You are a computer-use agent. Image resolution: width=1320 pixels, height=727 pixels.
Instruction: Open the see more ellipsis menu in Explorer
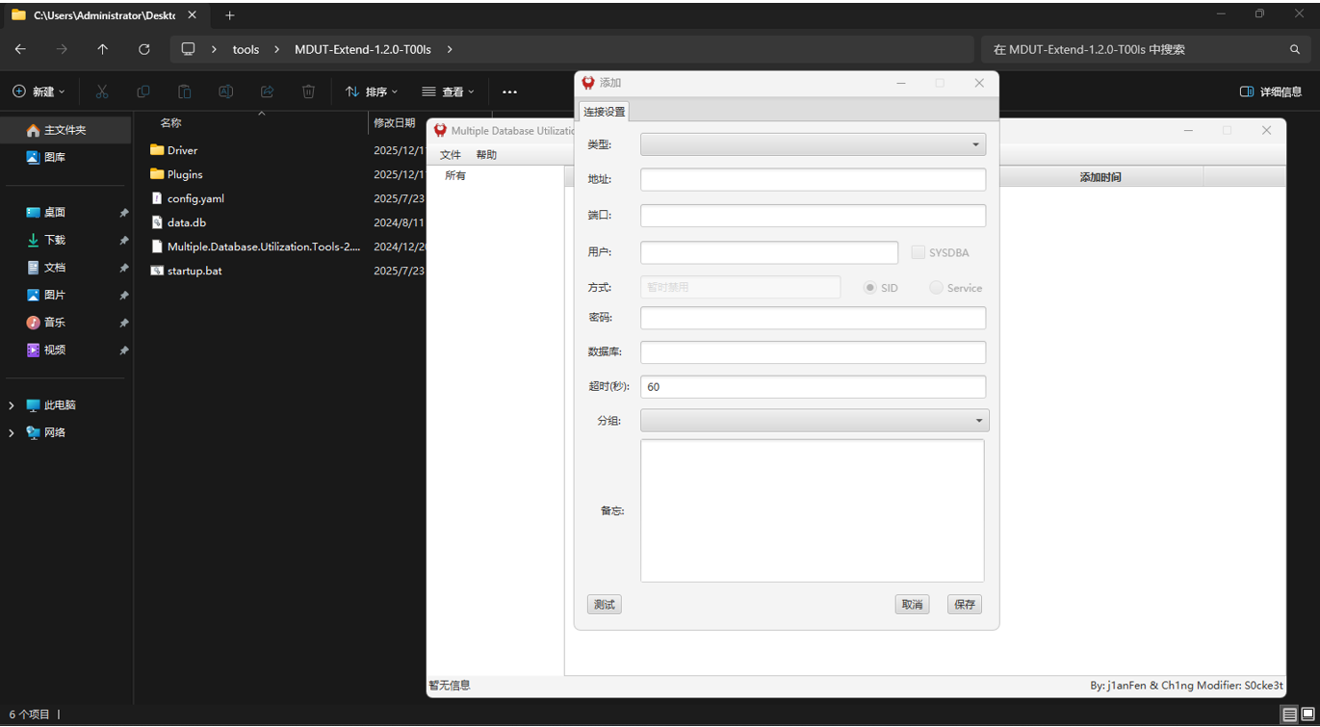point(510,91)
